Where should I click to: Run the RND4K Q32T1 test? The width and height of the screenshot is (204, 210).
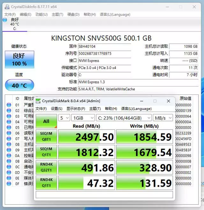pos(46,167)
